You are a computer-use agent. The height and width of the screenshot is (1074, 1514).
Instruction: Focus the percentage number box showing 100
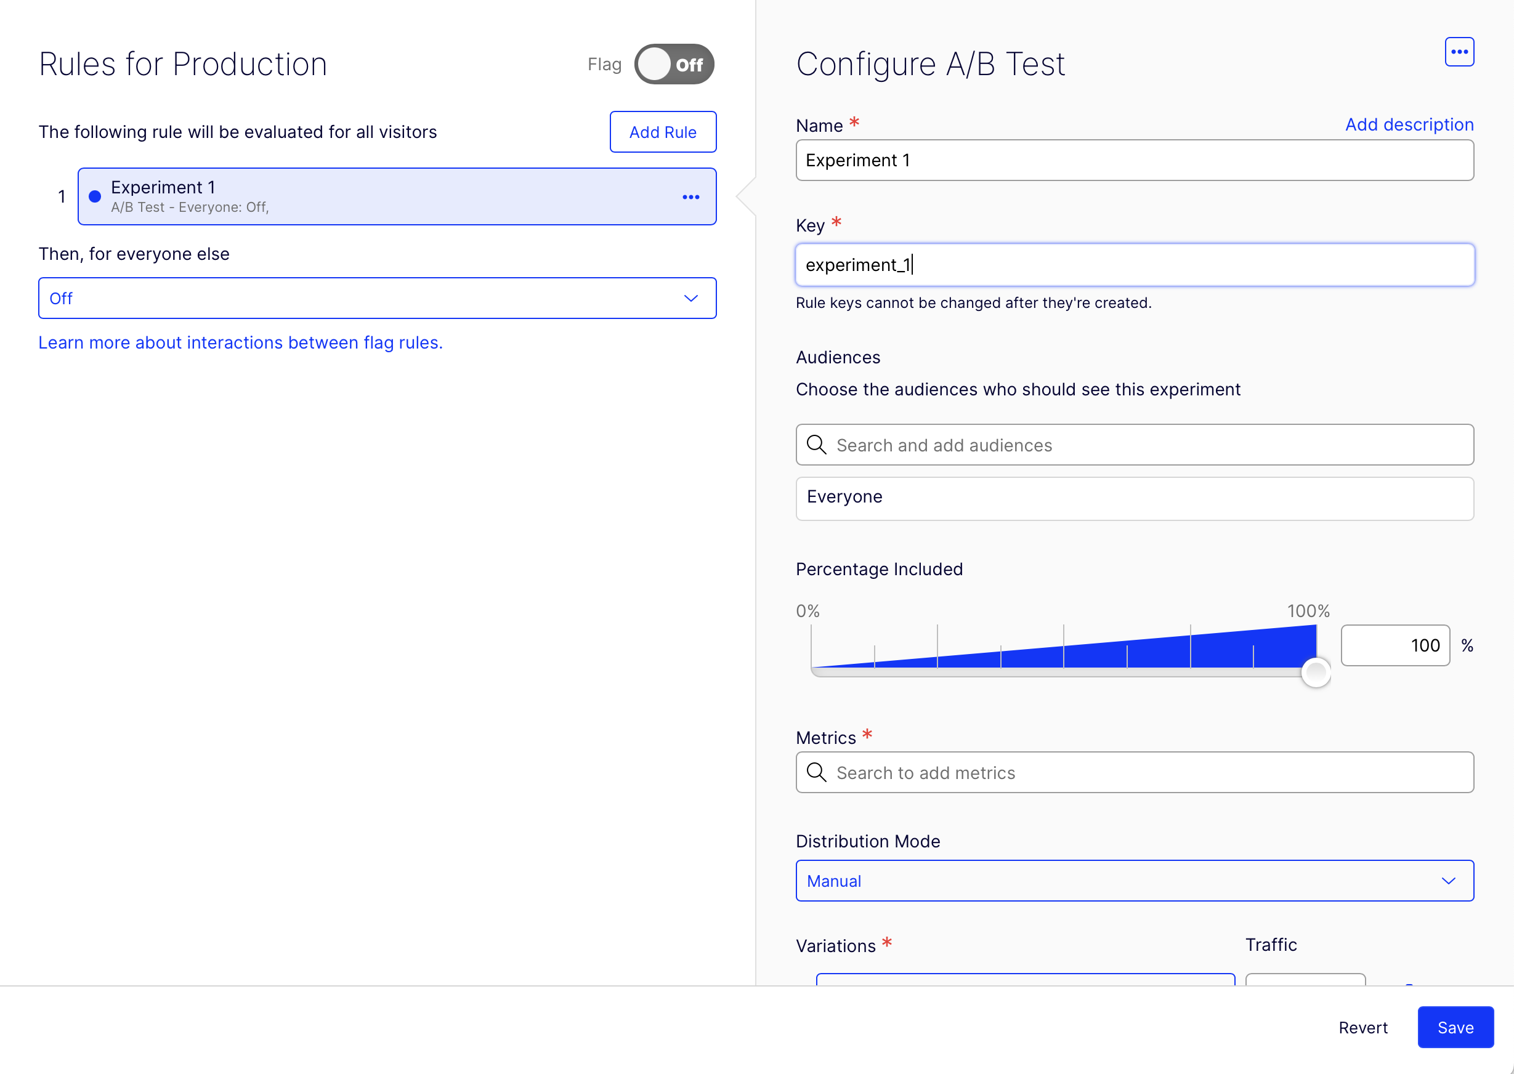1395,645
